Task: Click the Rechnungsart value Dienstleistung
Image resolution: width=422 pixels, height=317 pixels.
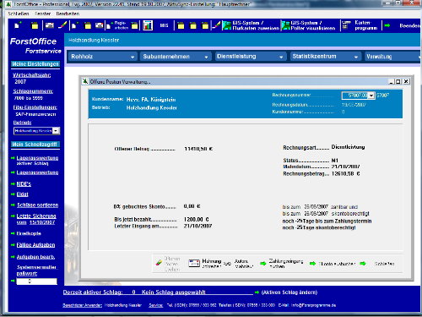Action: [x=348, y=147]
